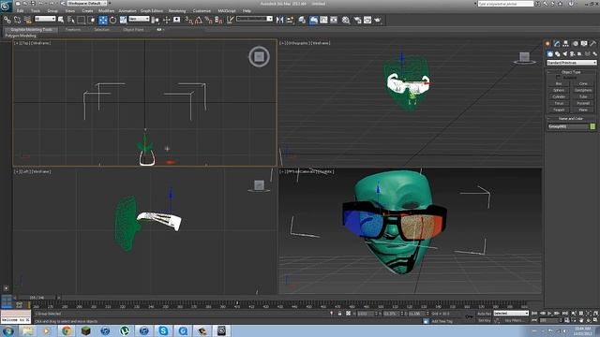Open the Standard Primitives dropdown
The image size is (600, 337).
571,63
